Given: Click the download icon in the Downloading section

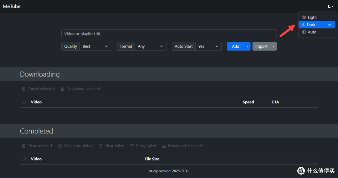Looking at the screenshot, I should (x=62, y=89).
